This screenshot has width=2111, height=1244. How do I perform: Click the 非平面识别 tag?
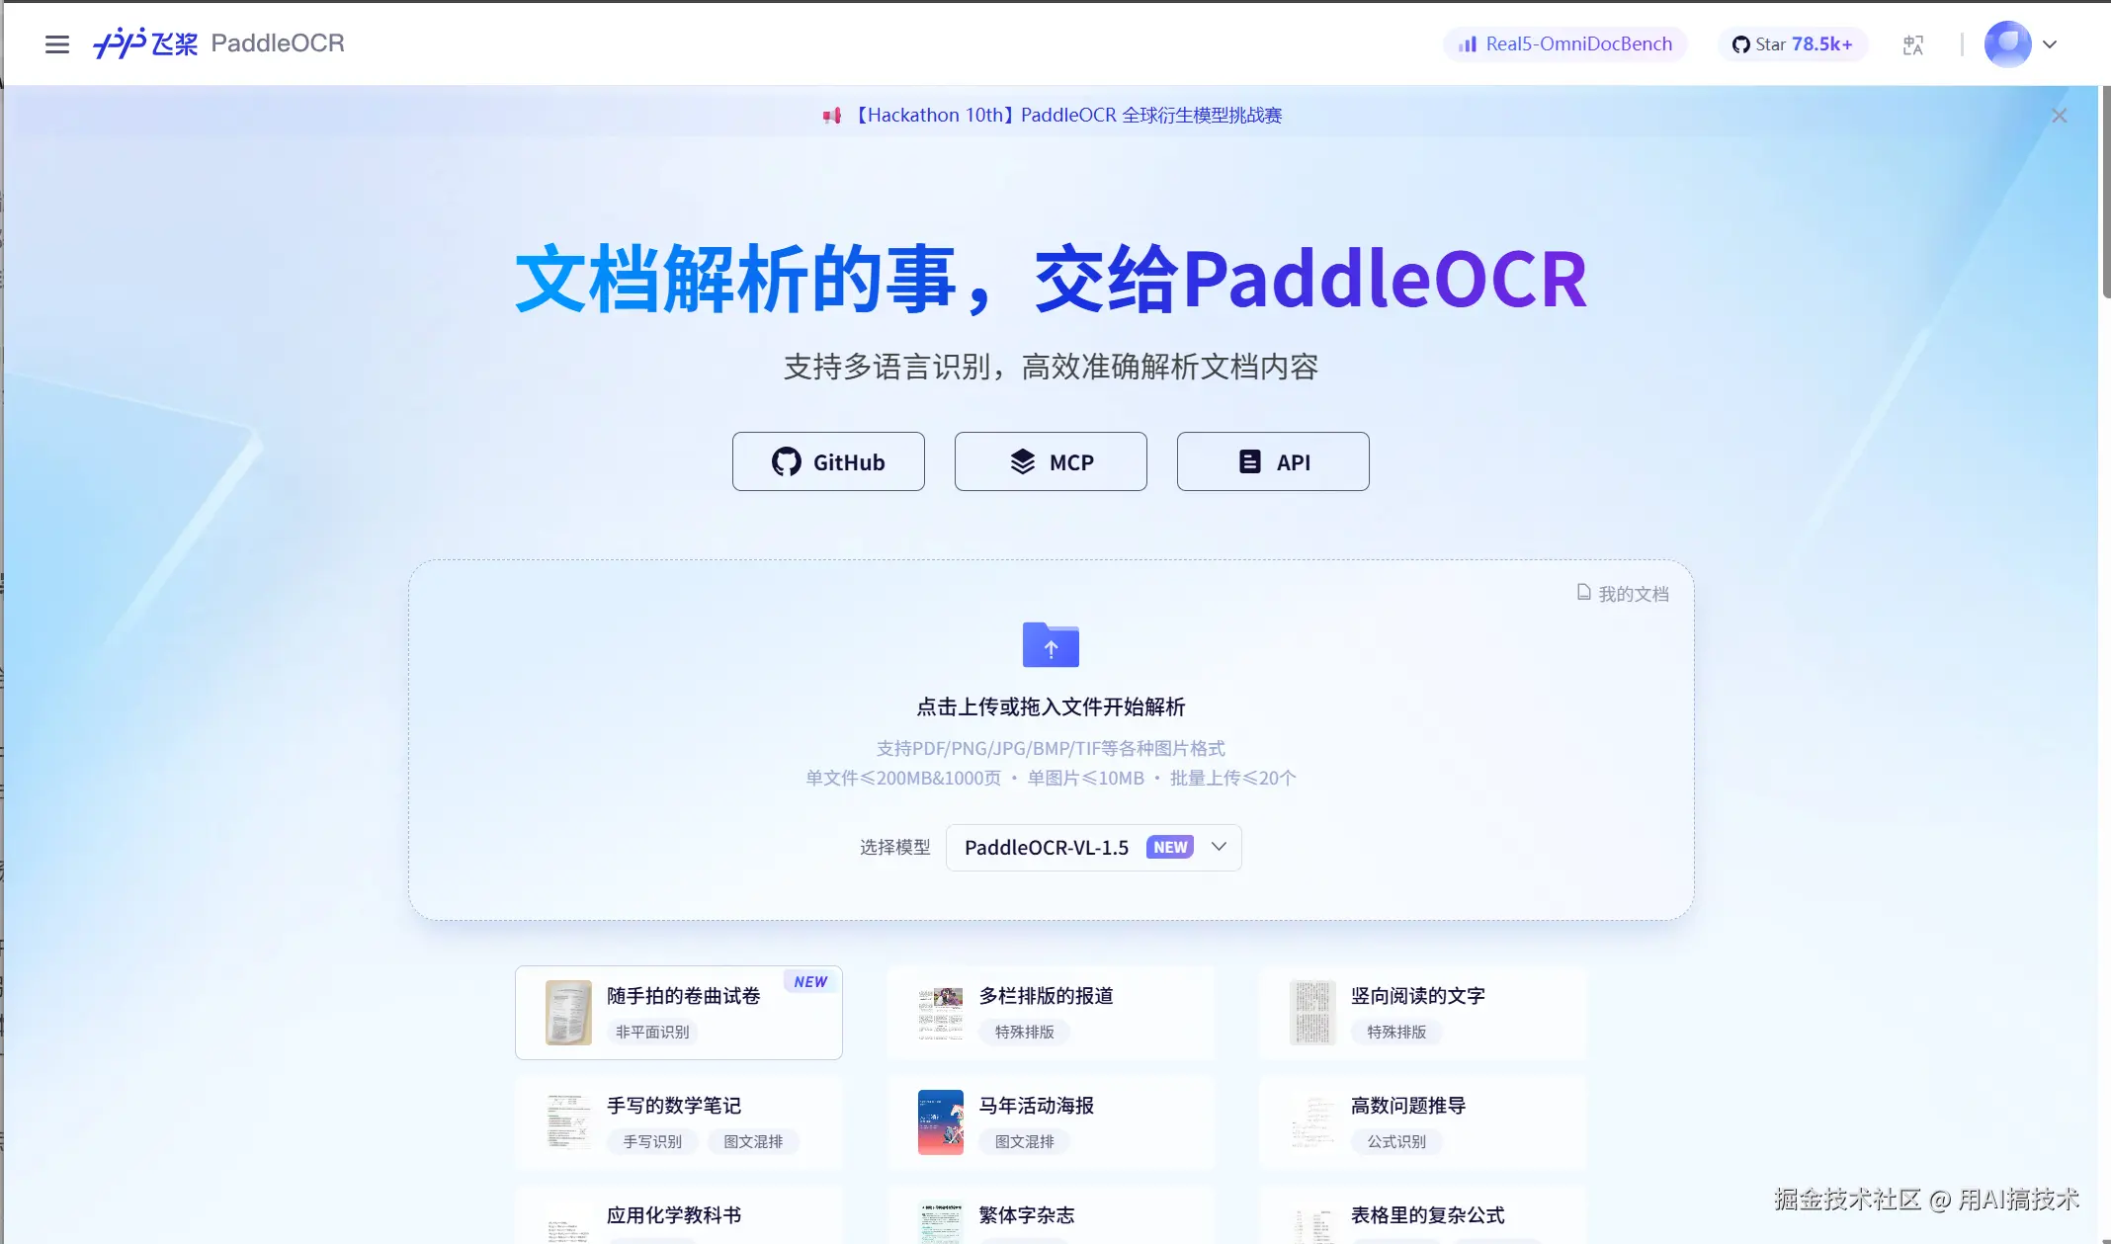[x=652, y=1033]
